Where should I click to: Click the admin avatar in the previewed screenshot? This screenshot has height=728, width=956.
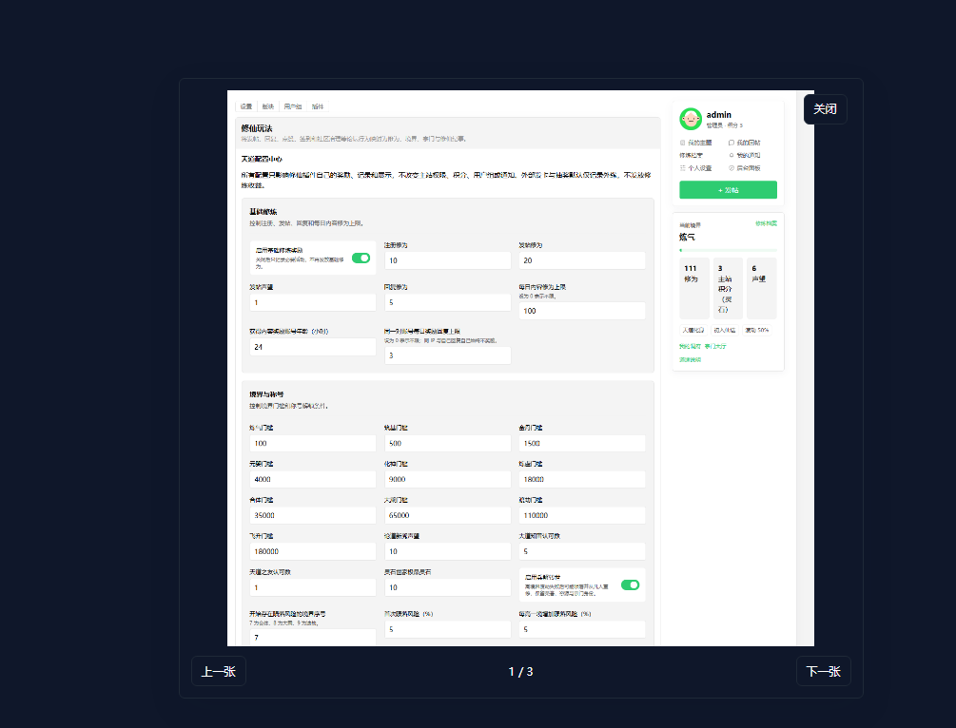(x=691, y=119)
